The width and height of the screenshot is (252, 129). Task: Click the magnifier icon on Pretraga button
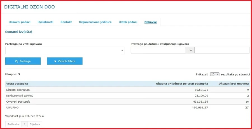click(17, 61)
